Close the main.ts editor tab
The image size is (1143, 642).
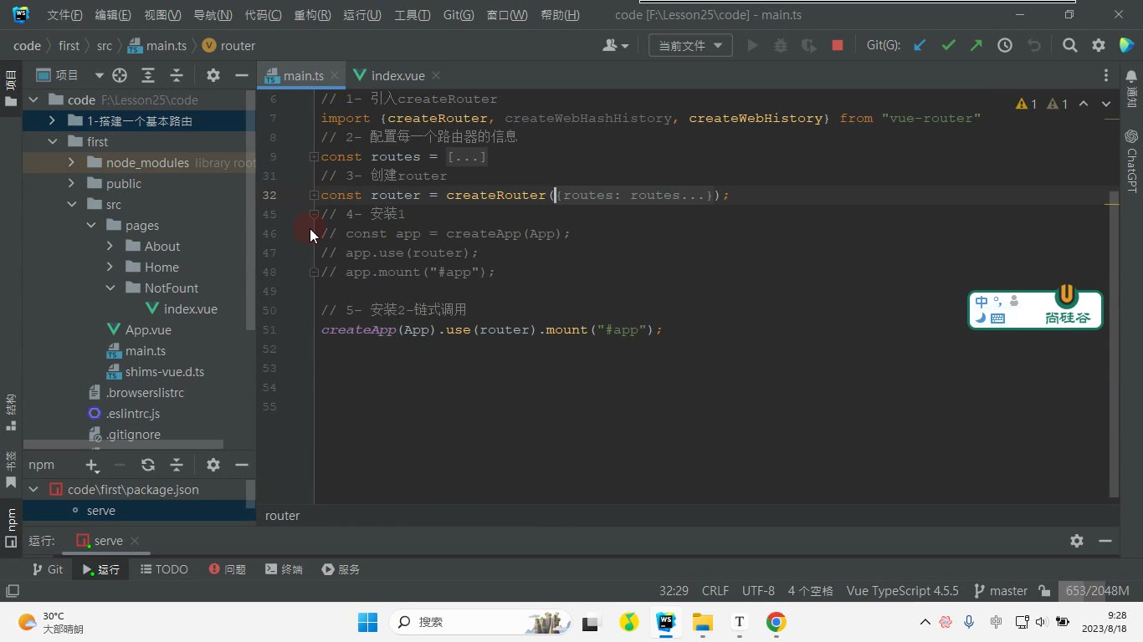pyautogui.click(x=335, y=75)
